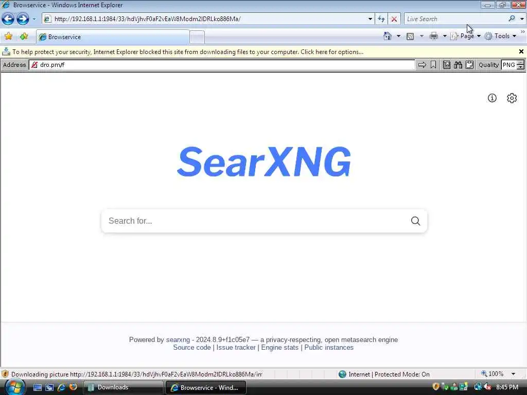Click the 8:45 PM taskbar clock
This screenshot has height=395, width=527.
(x=507, y=387)
